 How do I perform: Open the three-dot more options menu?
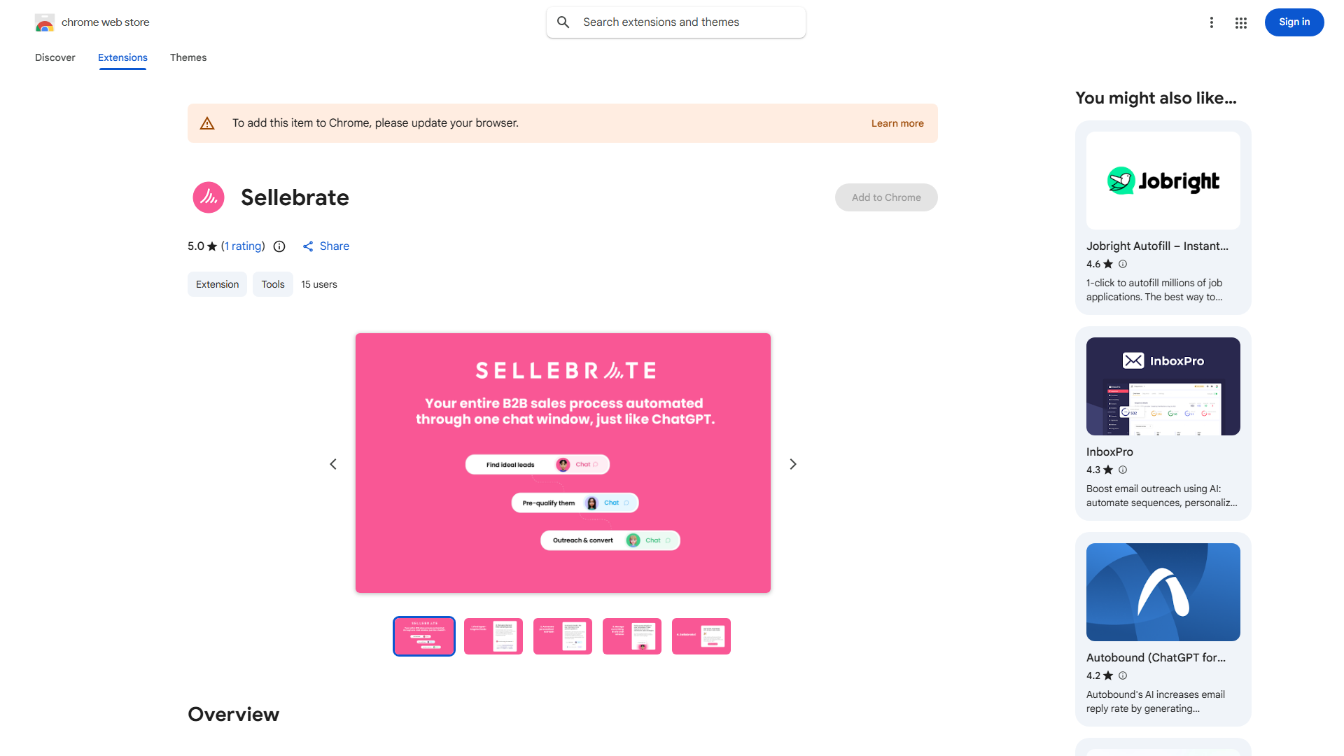1212,22
